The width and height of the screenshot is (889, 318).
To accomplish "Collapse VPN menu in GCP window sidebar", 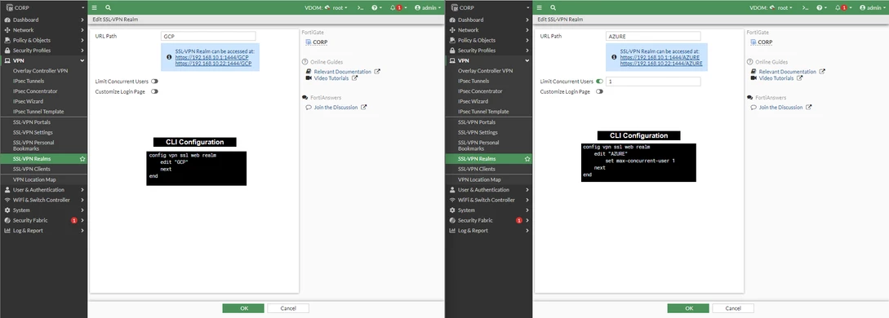I will pos(43,60).
